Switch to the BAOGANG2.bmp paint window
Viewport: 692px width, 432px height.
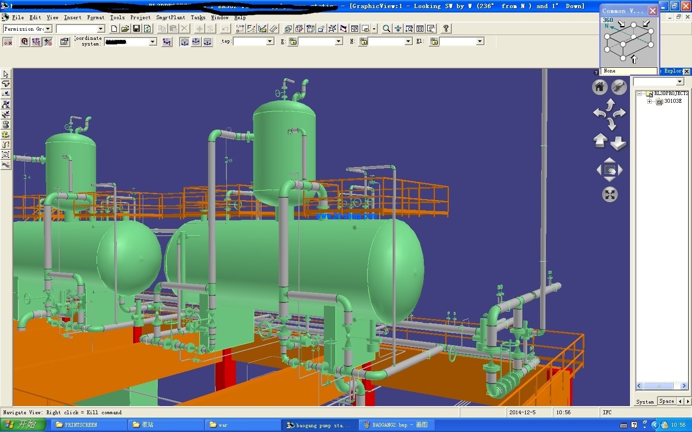point(396,425)
